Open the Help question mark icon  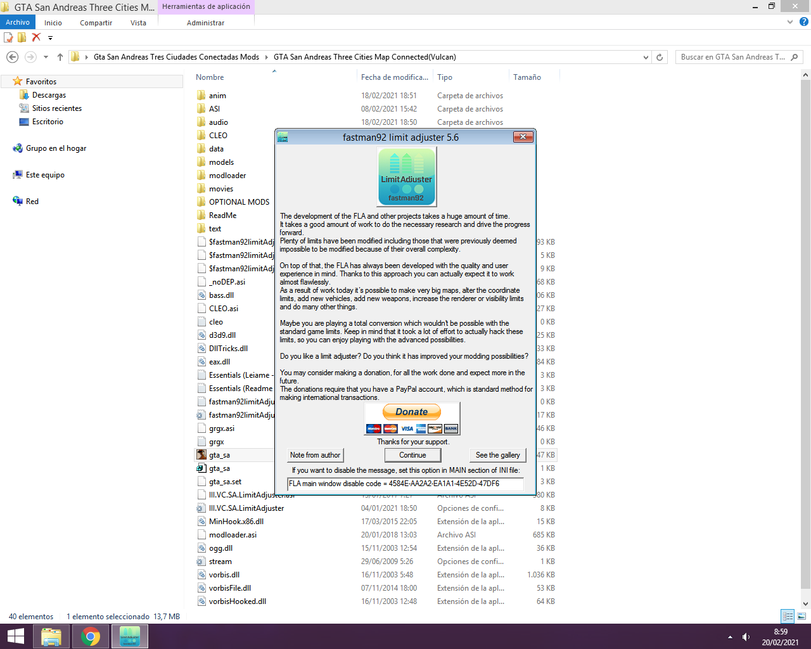804,22
